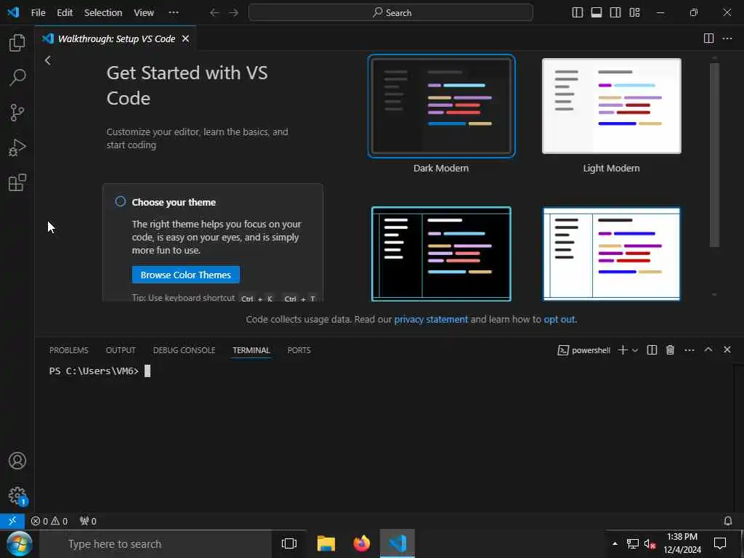Open the opt out link
This screenshot has width=744, height=558.
click(559, 320)
